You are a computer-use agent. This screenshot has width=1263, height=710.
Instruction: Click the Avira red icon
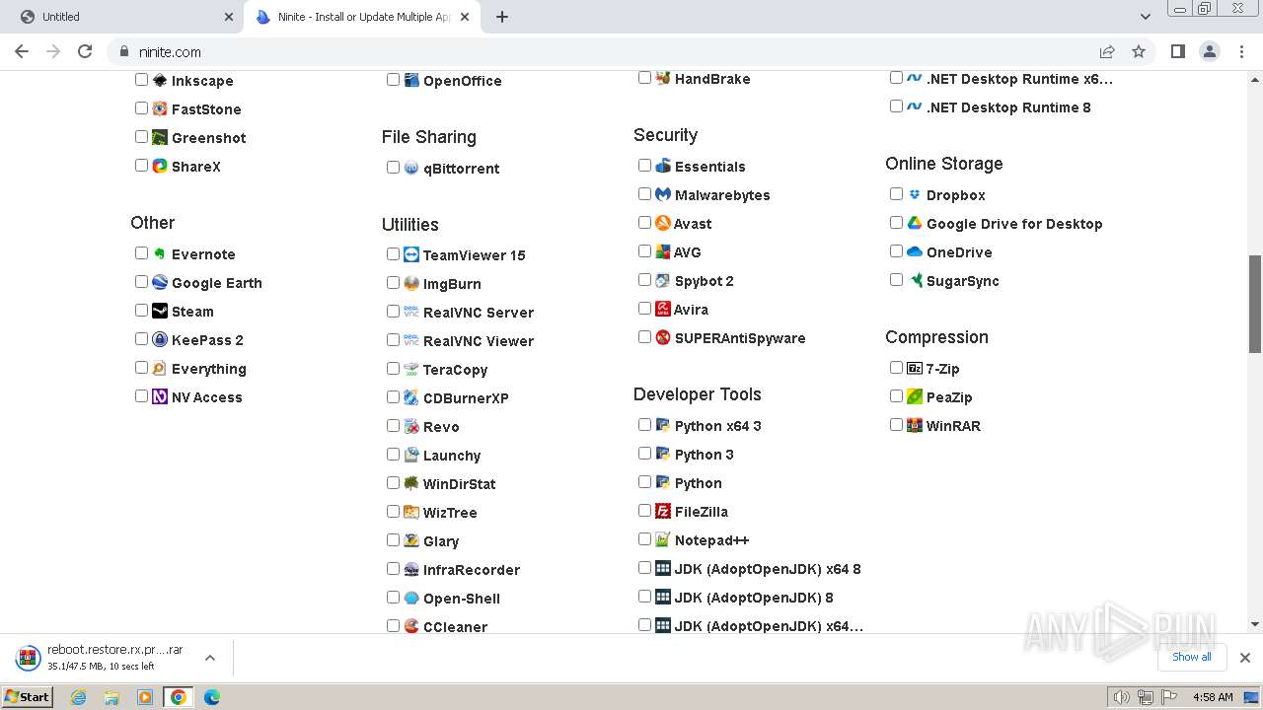click(x=663, y=309)
